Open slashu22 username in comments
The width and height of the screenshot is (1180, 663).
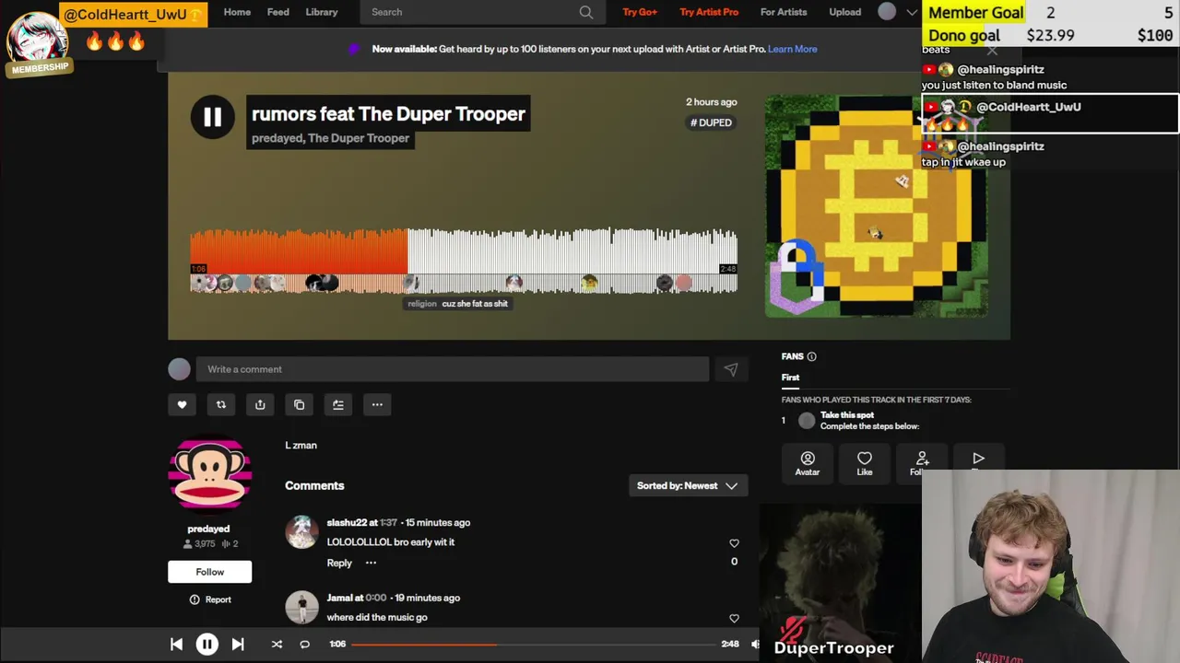click(x=347, y=522)
